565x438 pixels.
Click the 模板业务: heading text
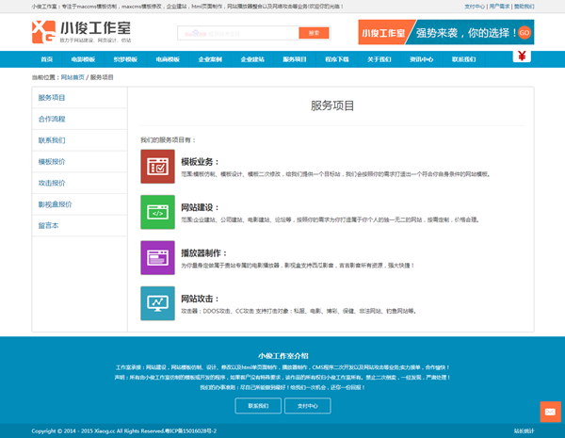tap(200, 162)
